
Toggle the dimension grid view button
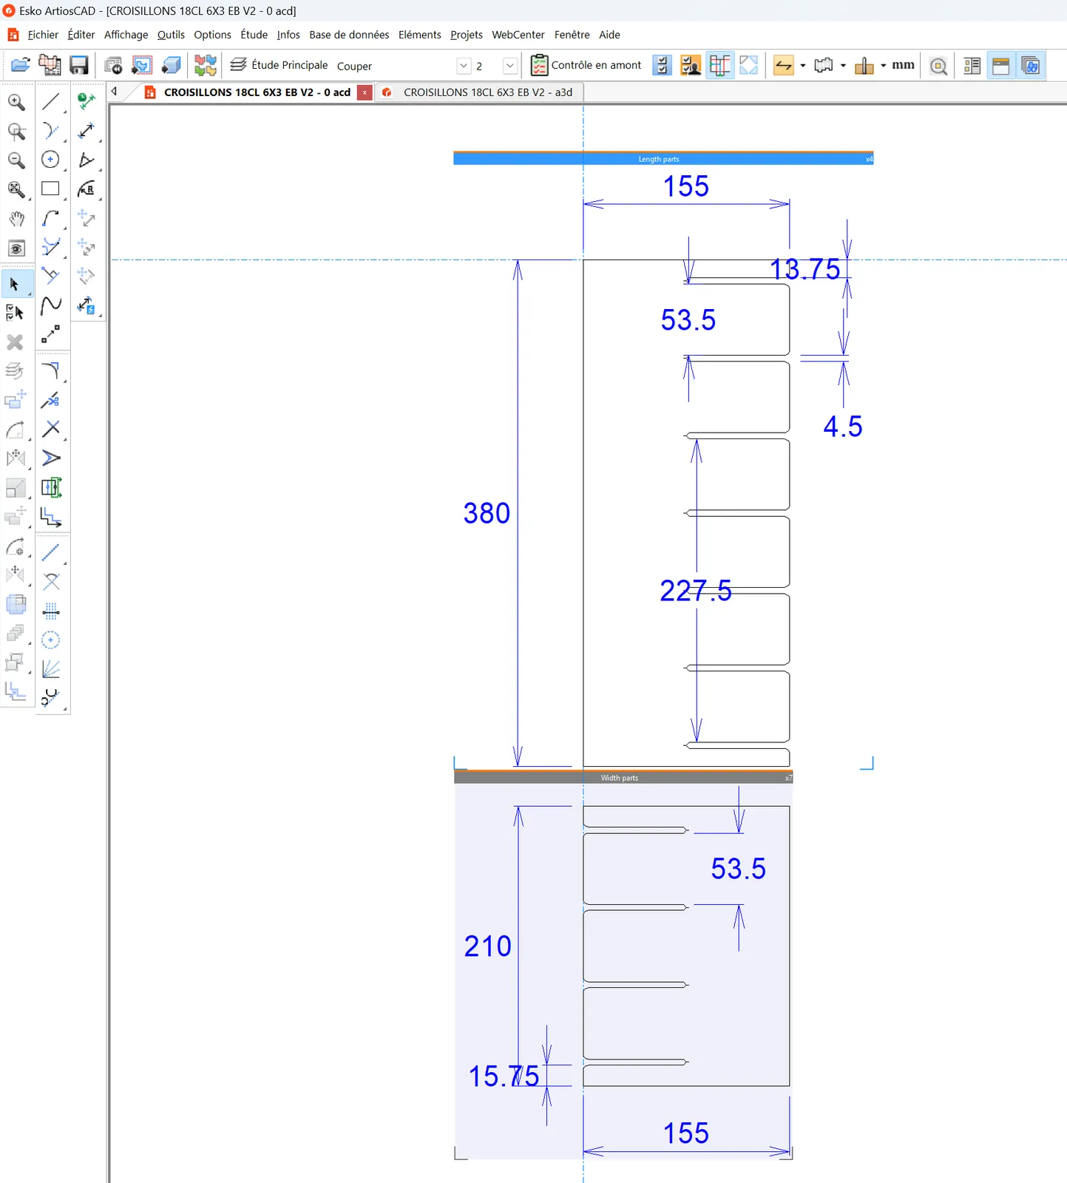719,66
